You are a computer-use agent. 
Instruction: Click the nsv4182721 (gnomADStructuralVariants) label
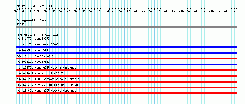(47, 67)
